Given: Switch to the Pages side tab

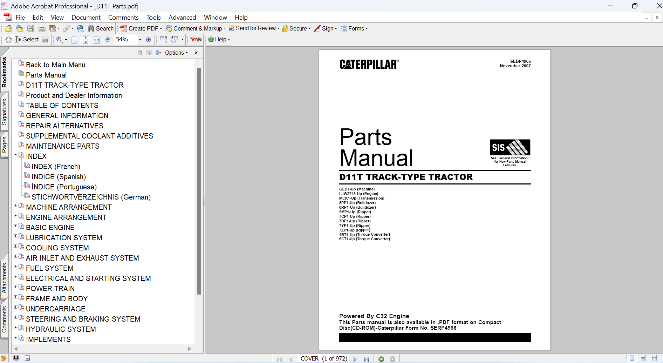Looking at the screenshot, I should [4, 145].
